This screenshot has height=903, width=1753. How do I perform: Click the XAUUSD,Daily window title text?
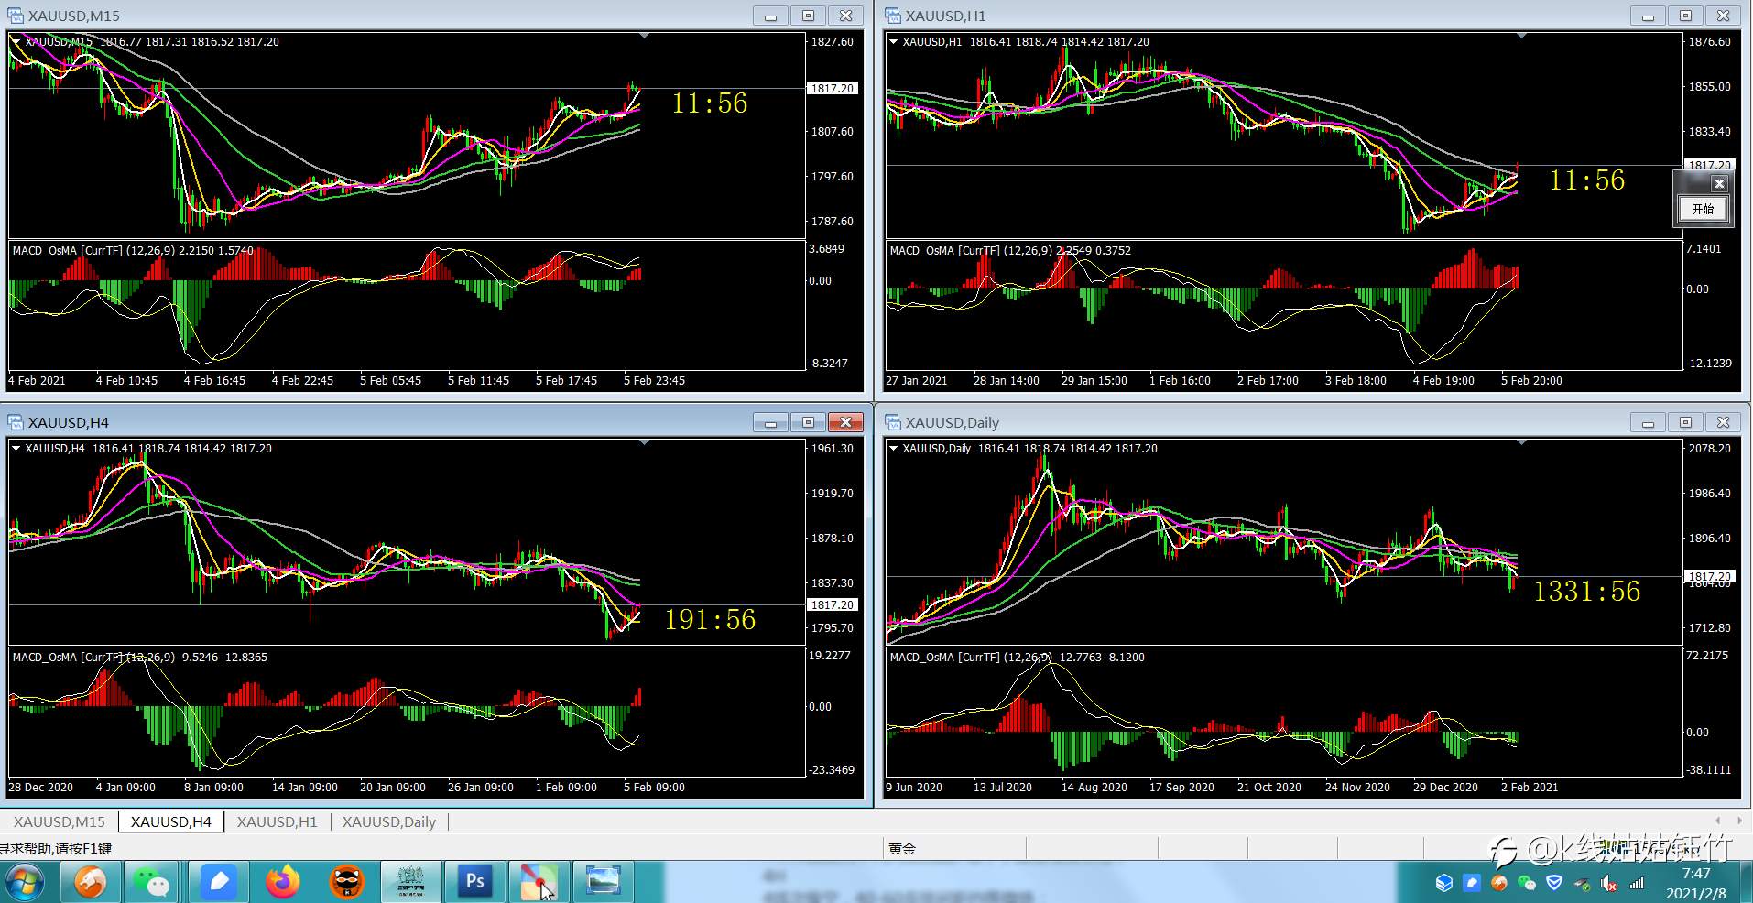tap(953, 422)
